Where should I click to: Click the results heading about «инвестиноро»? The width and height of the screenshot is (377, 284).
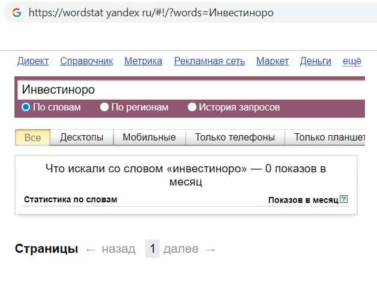point(185,175)
